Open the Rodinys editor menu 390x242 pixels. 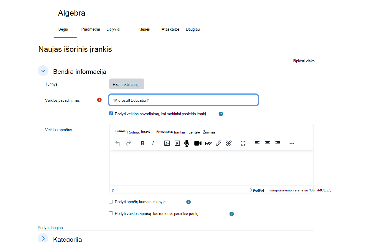[133, 132]
